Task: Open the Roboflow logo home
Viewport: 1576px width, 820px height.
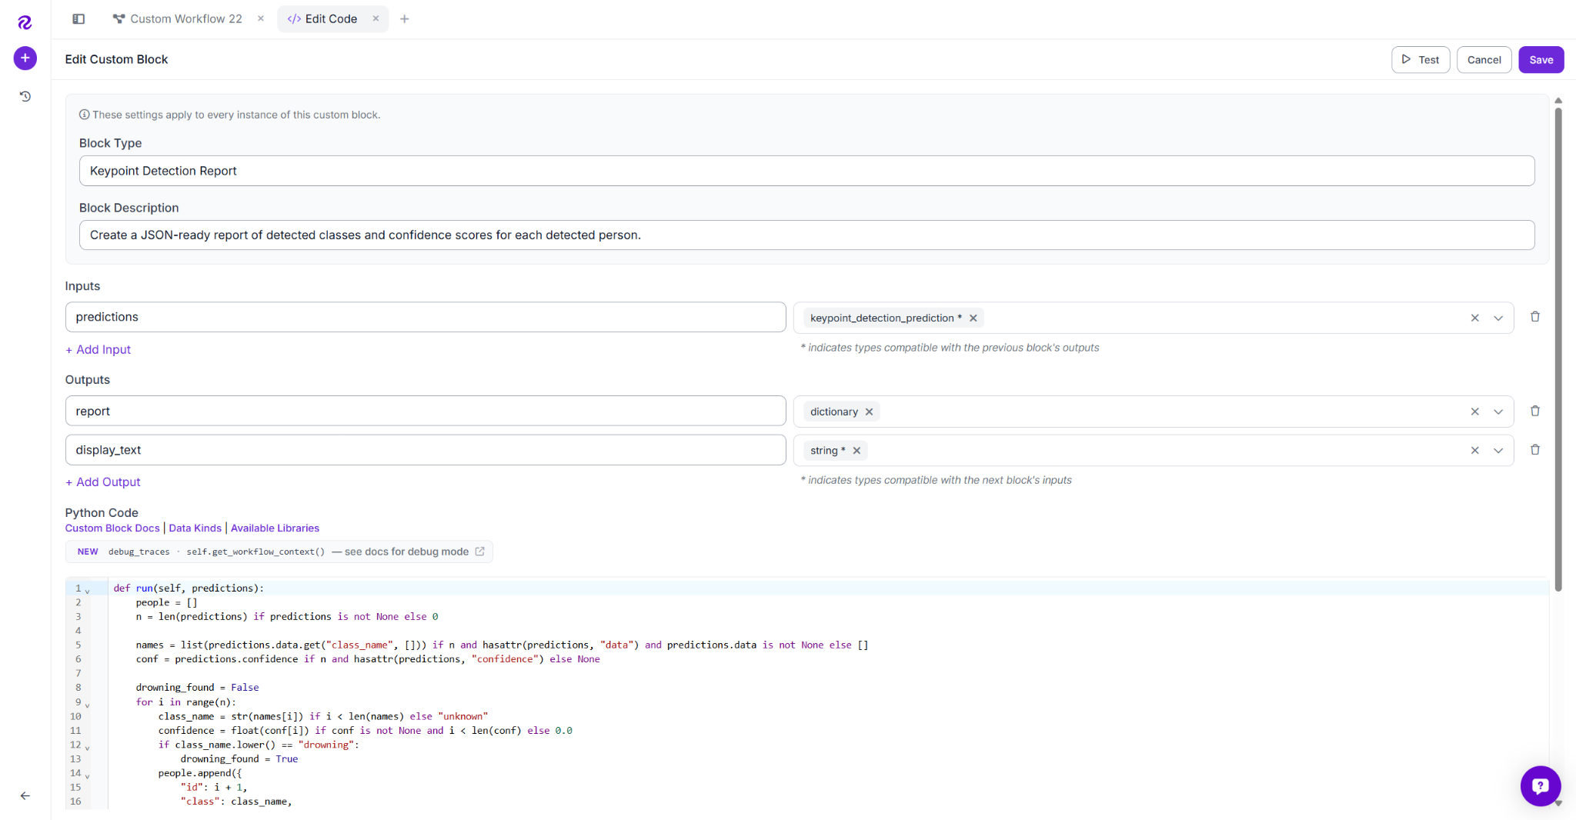Action: tap(25, 22)
